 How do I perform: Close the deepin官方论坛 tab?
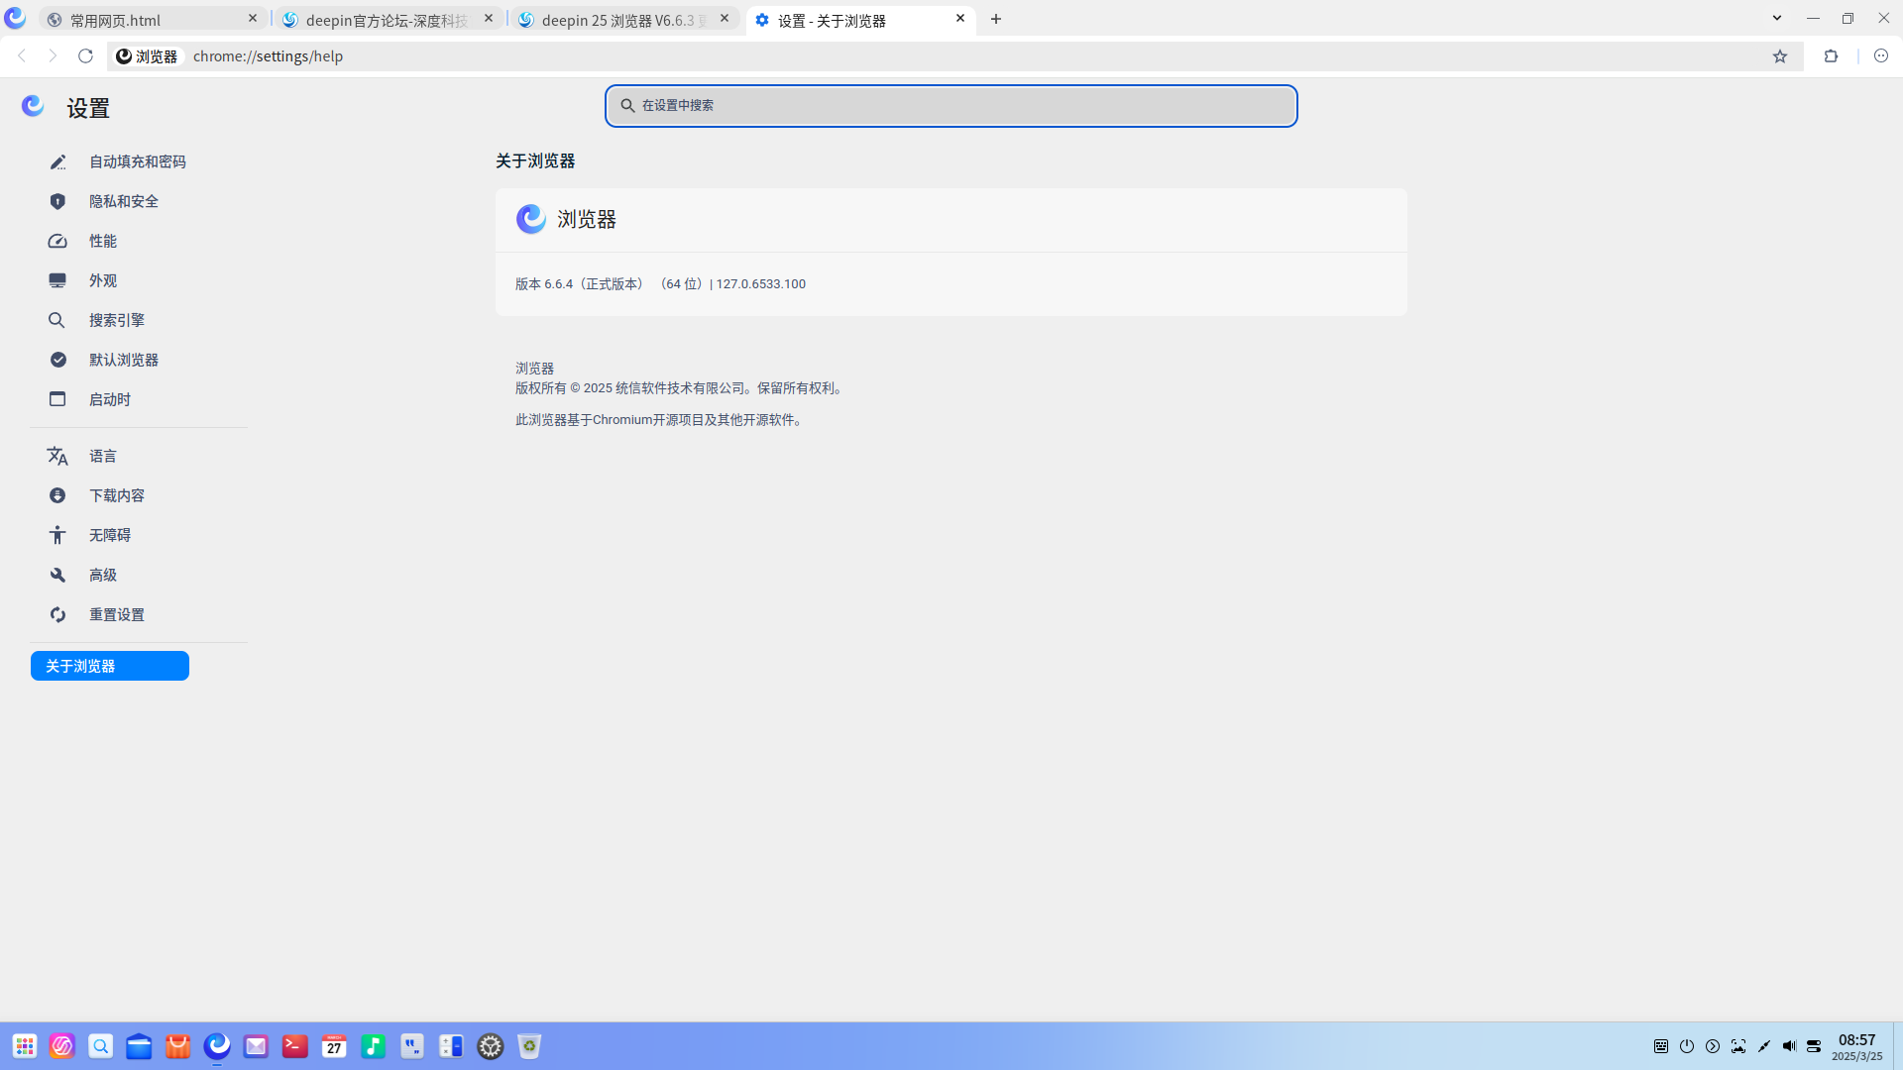489,19
